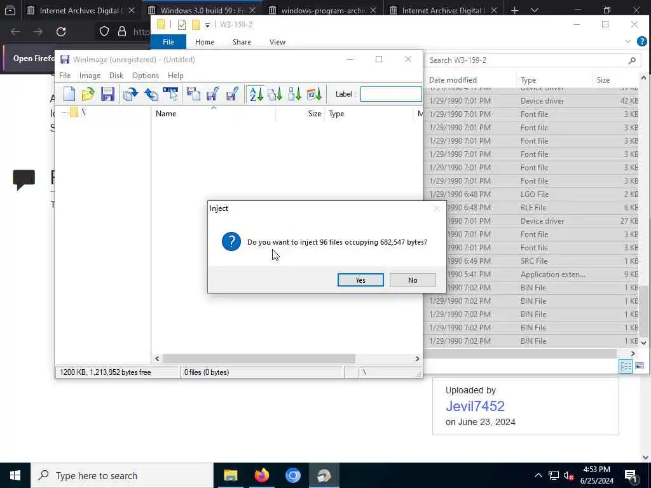Click the blue circular browser taskbar icon
651x488 pixels.
[292, 475]
